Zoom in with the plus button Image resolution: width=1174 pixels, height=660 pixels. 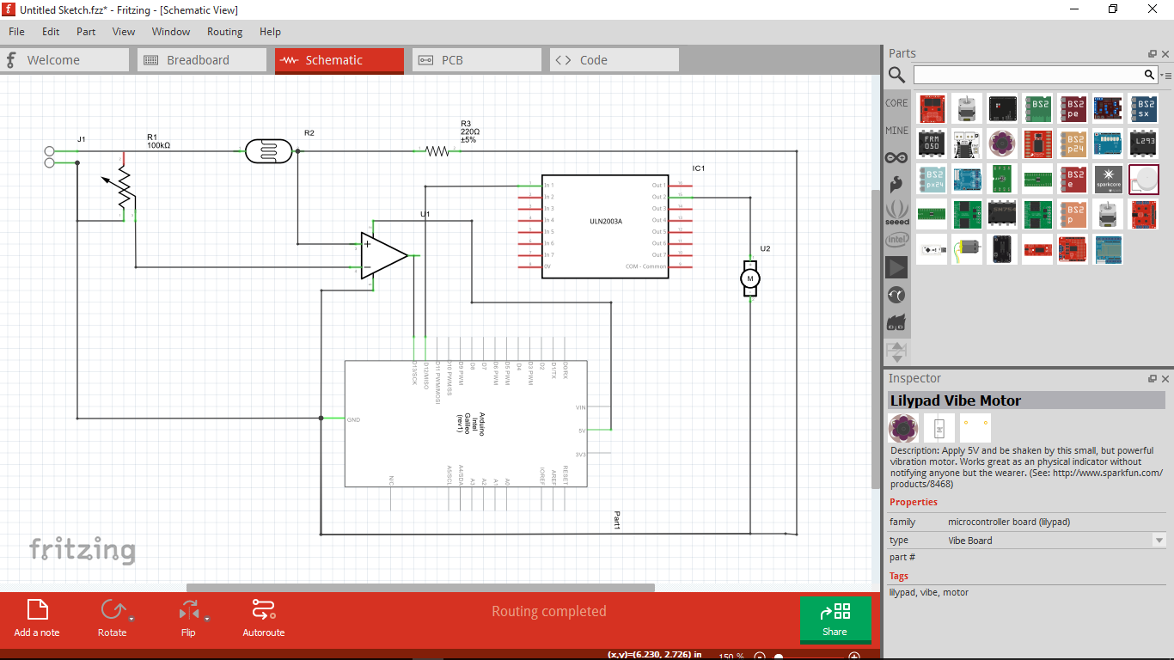coord(854,657)
